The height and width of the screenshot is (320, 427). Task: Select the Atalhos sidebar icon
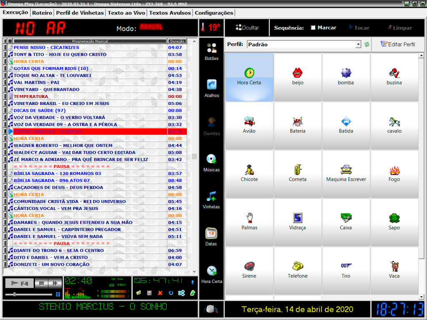pyautogui.click(x=211, y=88)
